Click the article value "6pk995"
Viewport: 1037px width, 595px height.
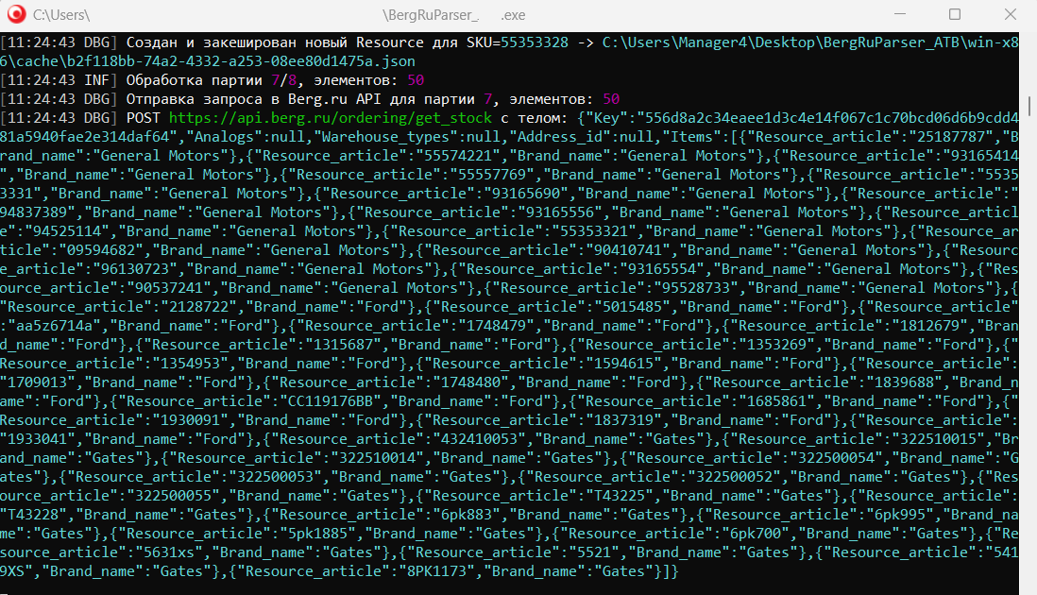pos(900,515)
